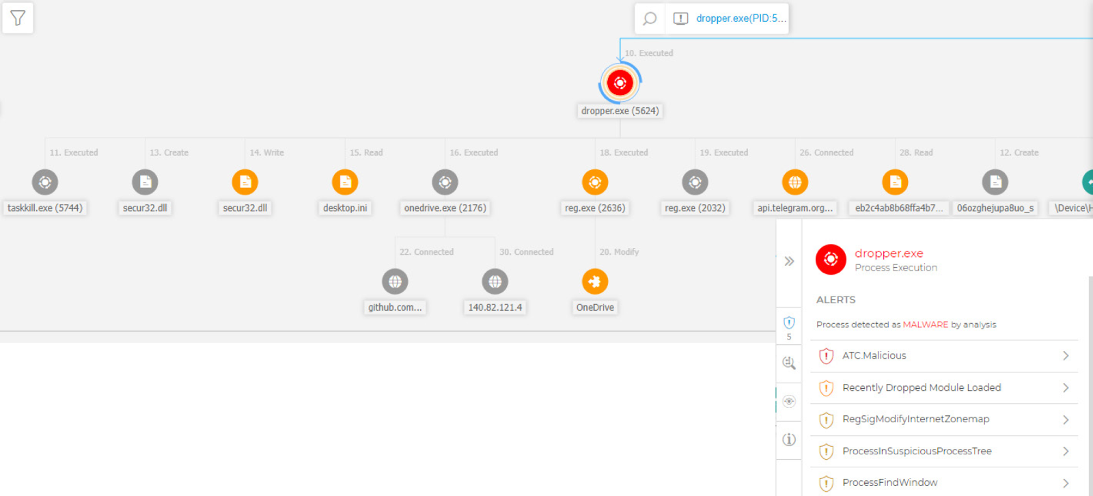This screenshot has height=496, width=1093.
Task: Select the 06ozghejupa8uo_s file node
Action: coord(995,182)
